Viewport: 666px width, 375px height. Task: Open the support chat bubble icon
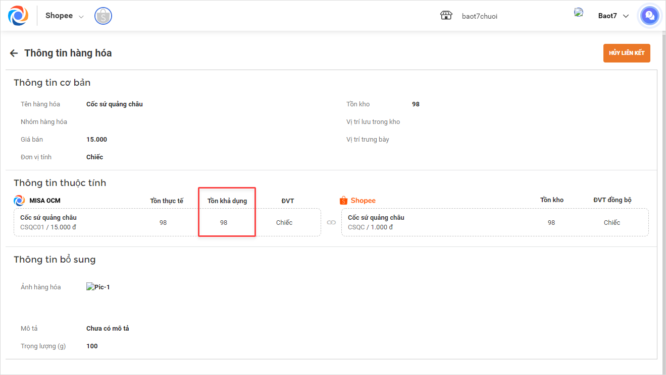(x=649, y=16)
